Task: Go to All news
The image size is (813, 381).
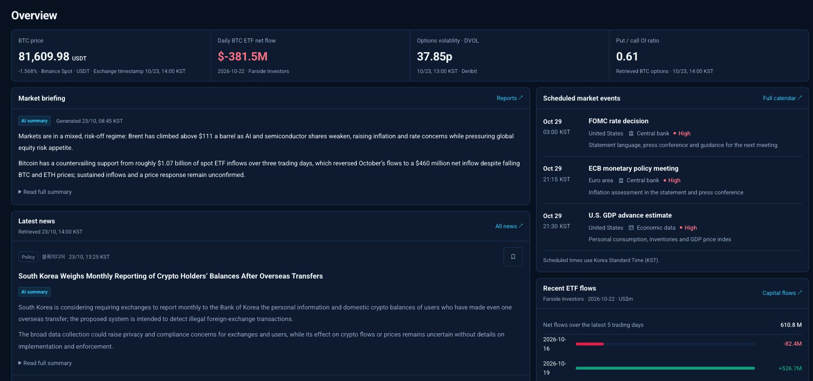Action: point(509,226)
